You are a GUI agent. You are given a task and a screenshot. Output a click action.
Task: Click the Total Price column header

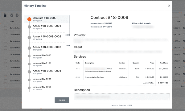(164, 63)
